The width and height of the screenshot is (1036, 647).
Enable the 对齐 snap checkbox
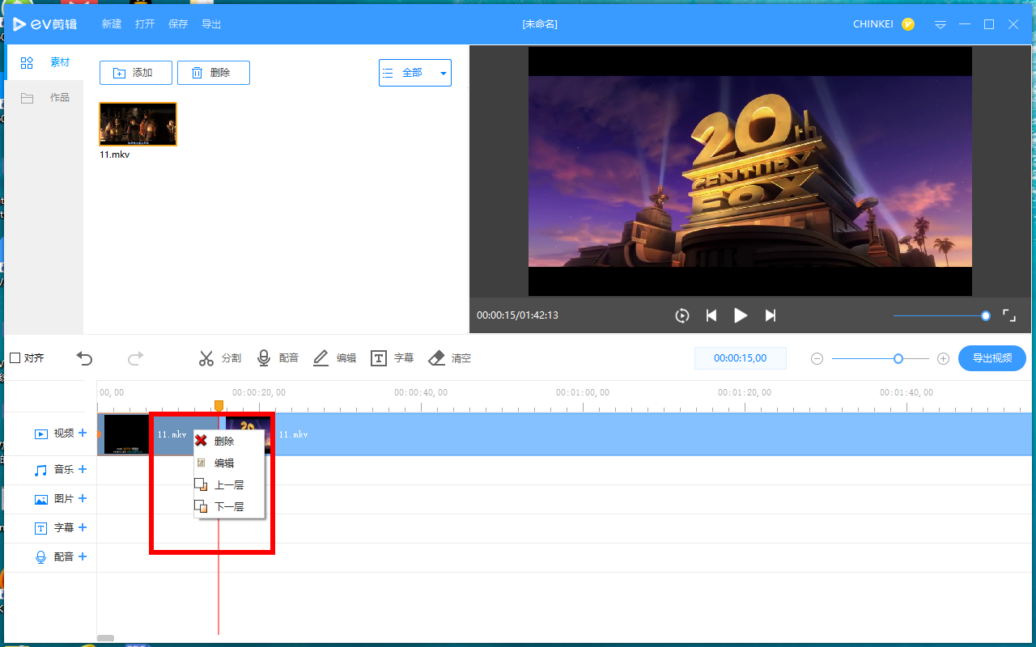(x=14, y=357)
